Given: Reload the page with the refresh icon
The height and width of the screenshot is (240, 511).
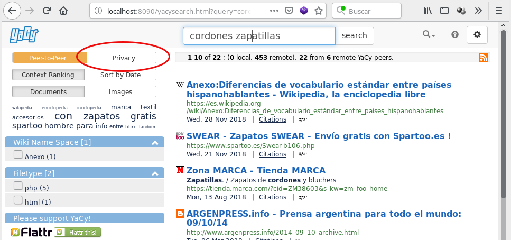Looking at the screenshot, I should (x=47, y=11).
